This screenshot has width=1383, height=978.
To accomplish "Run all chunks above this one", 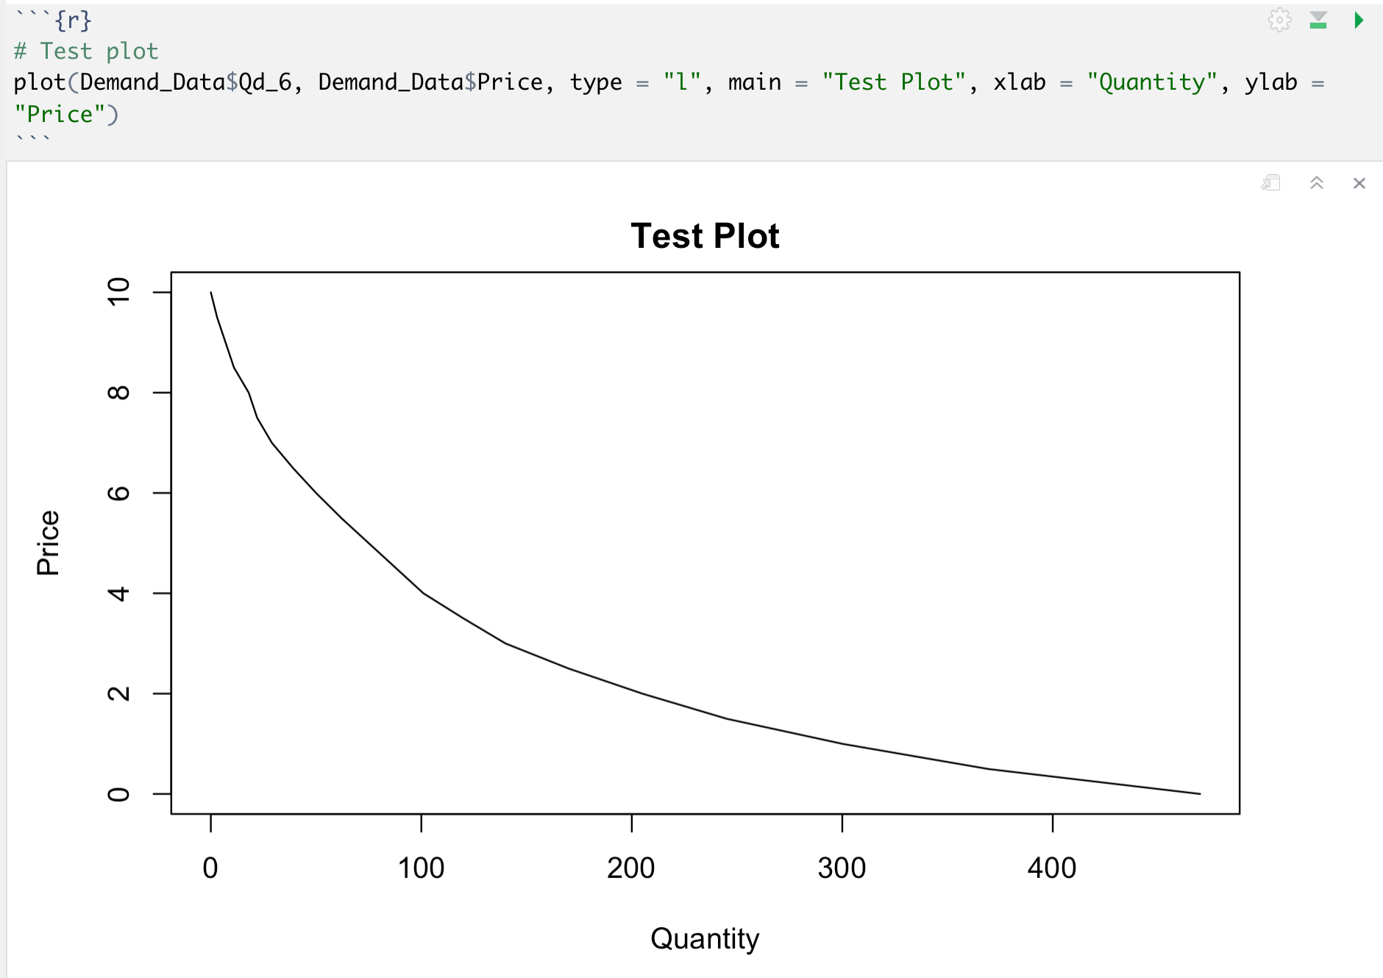I will point(1318,20).
